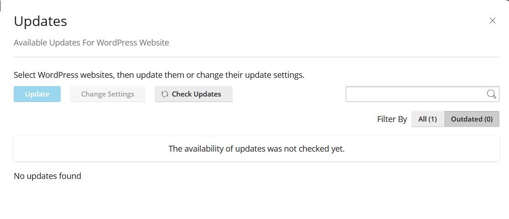This screenshot has height=219, width=509.
Task: Click the Check Updates button label
Action: (x=197, y=94)
